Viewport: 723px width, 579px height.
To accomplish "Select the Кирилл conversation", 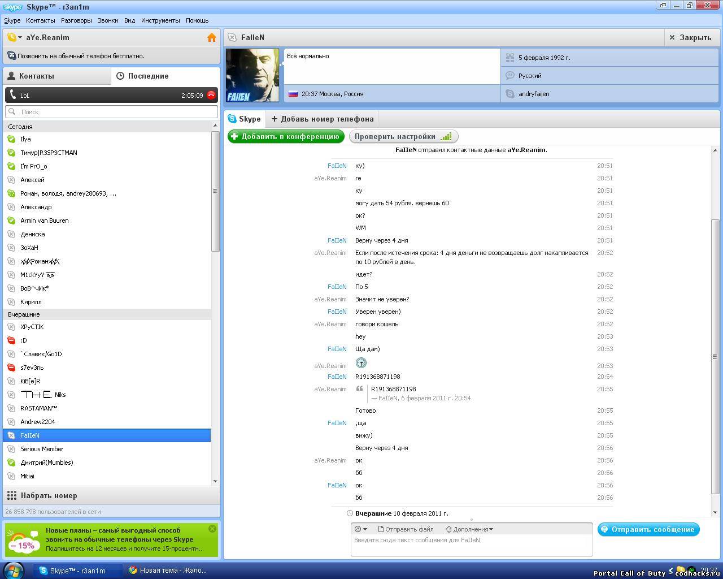I will click(x=107, y=302).
